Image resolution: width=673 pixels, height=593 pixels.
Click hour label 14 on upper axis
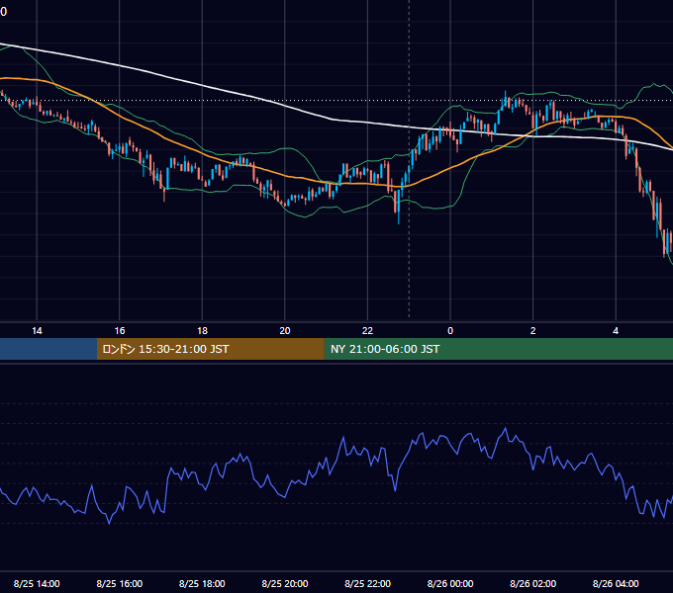tap(37, 331)
